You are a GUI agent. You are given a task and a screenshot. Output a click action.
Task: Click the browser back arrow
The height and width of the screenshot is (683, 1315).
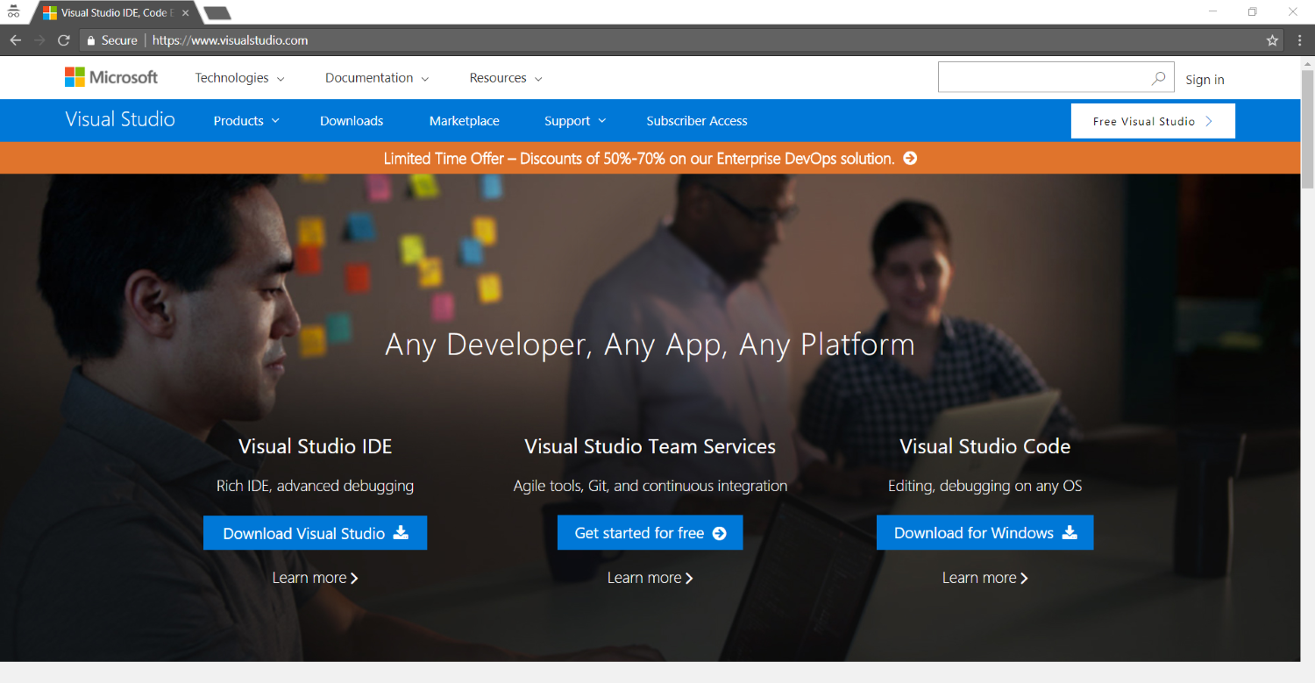[15, 40]
